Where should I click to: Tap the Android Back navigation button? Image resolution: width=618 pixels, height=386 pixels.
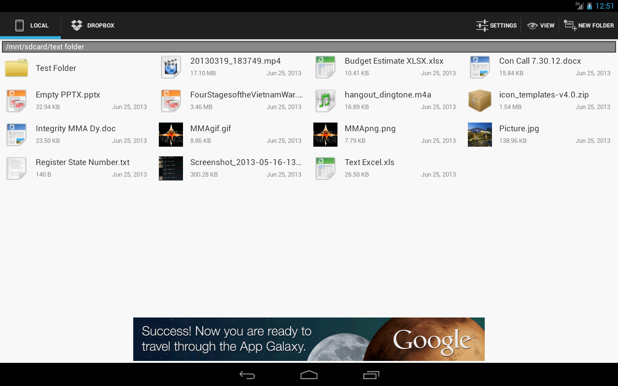point(247,375)
